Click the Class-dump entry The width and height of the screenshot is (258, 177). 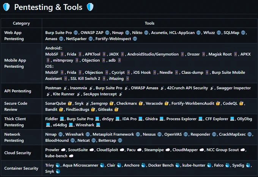point(192,72)
